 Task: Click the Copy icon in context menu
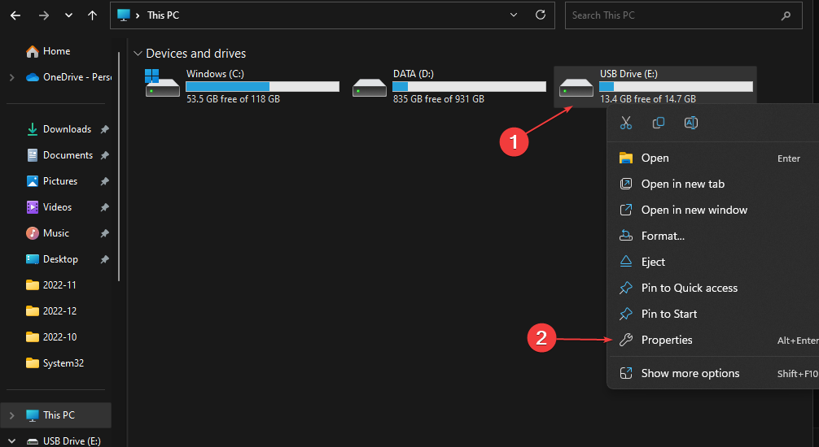[x=659, y=123]
